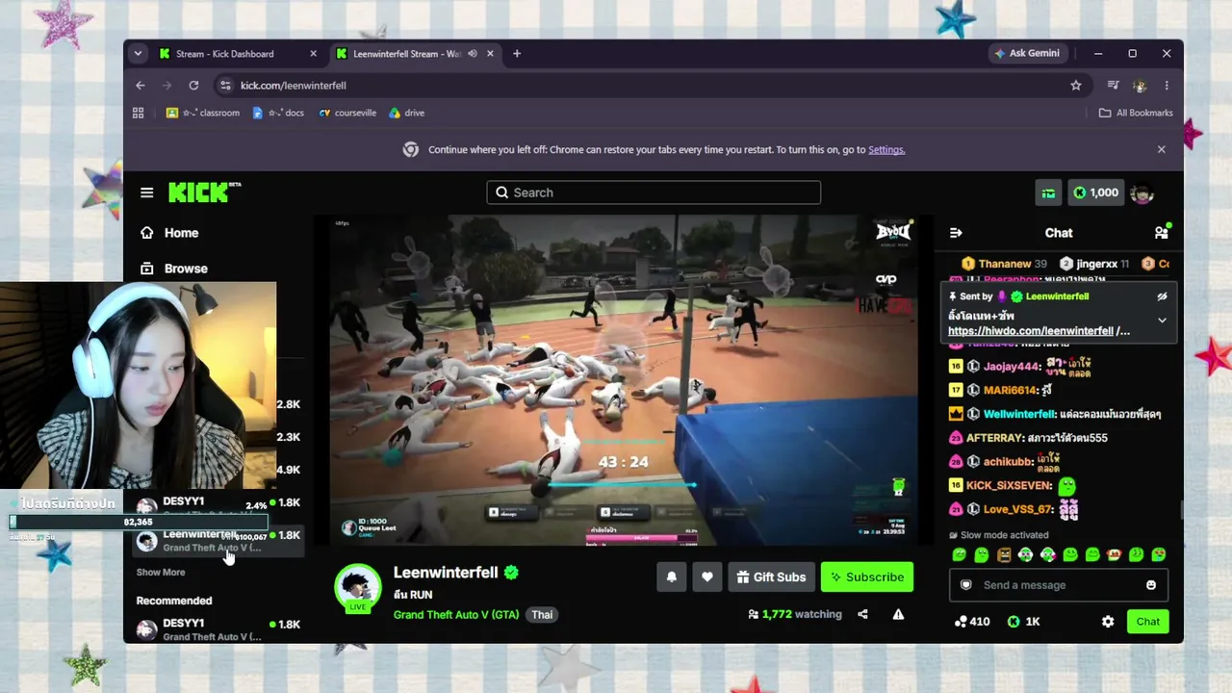1232x693 pixels.
Task: Click the Leenwinterfell stream video player
Action: pos(623,381)
